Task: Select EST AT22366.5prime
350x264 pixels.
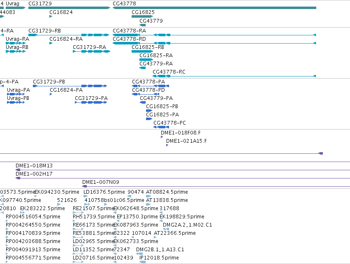Action: (155, 237)
